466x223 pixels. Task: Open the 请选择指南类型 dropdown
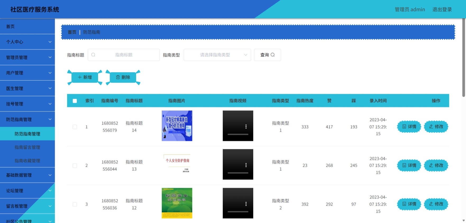point(217,55)
